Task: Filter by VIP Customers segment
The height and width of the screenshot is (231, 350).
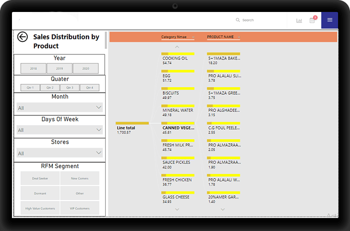Action: [80, 208]
